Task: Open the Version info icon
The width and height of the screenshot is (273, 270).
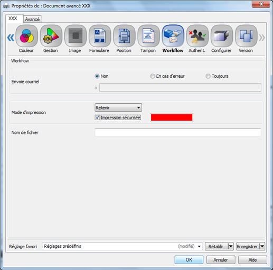Action: tap(246, 36)
